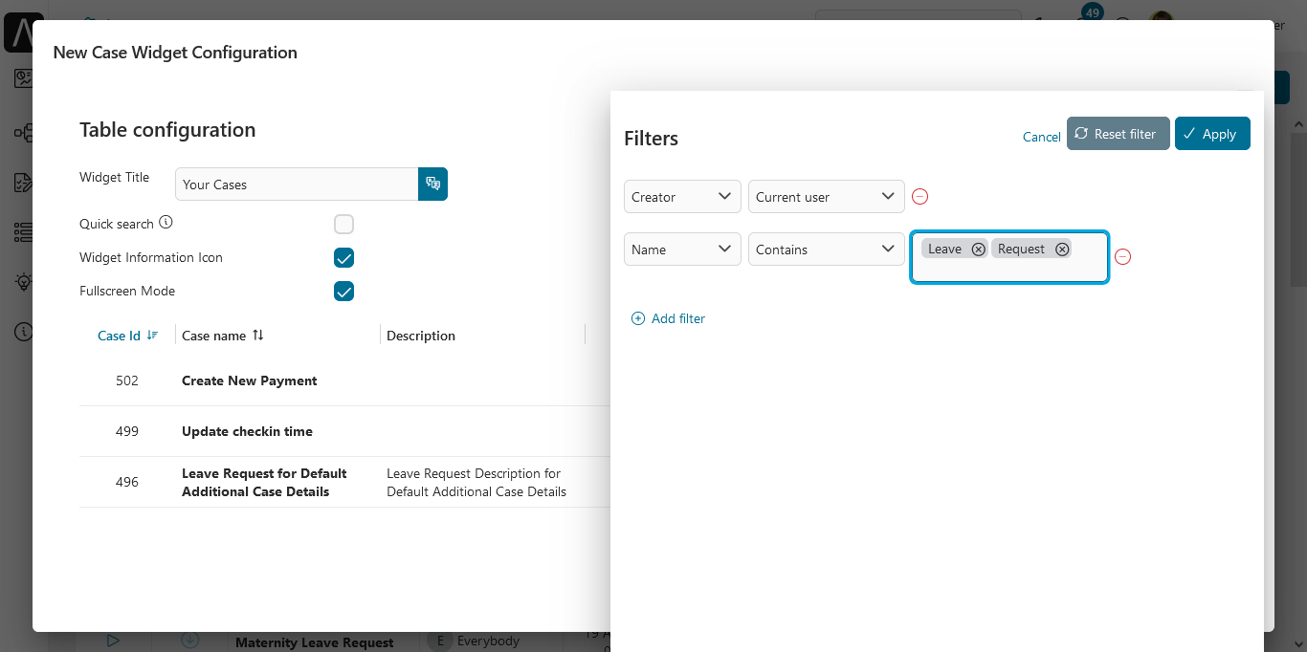Disable Fullscreen Mode checkbox
Viewport: 1307px width, 652px height.
343,292
